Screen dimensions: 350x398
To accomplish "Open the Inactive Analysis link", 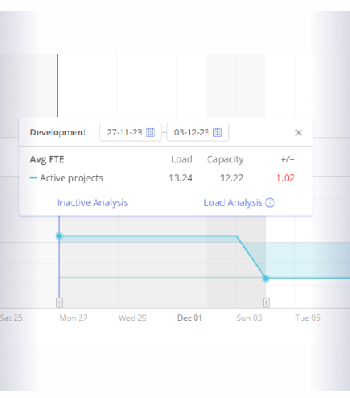I will click(x=92, y=203).
